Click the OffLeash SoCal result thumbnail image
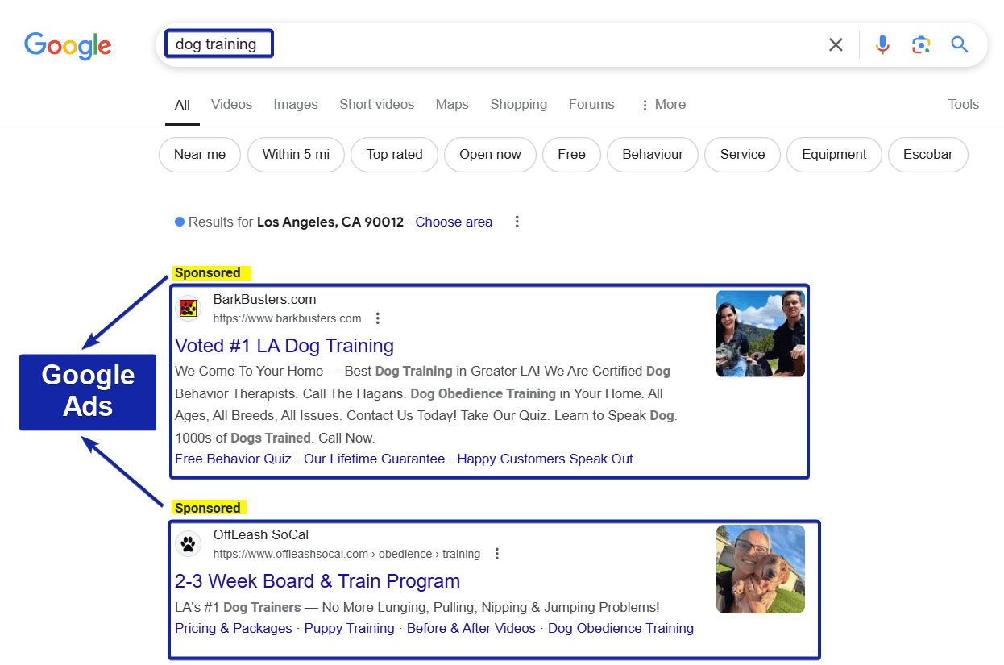Viewport: 1004px width, 665px height. (760, 568)
